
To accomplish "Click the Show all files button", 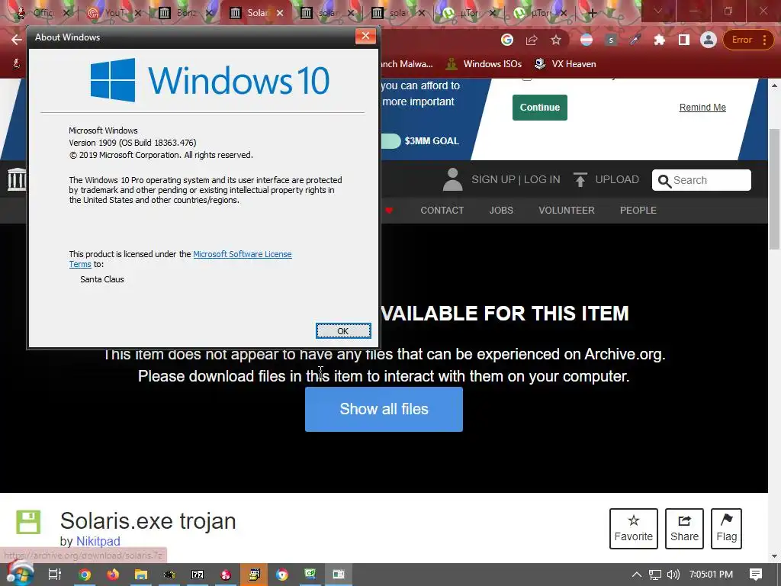I will [384, 409].
